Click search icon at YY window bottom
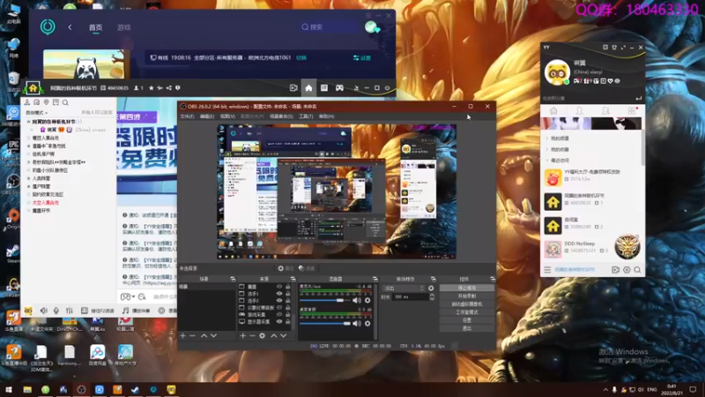Image resolution: width=705 pixels, height=397 pixels. click(x=637, y=270)
